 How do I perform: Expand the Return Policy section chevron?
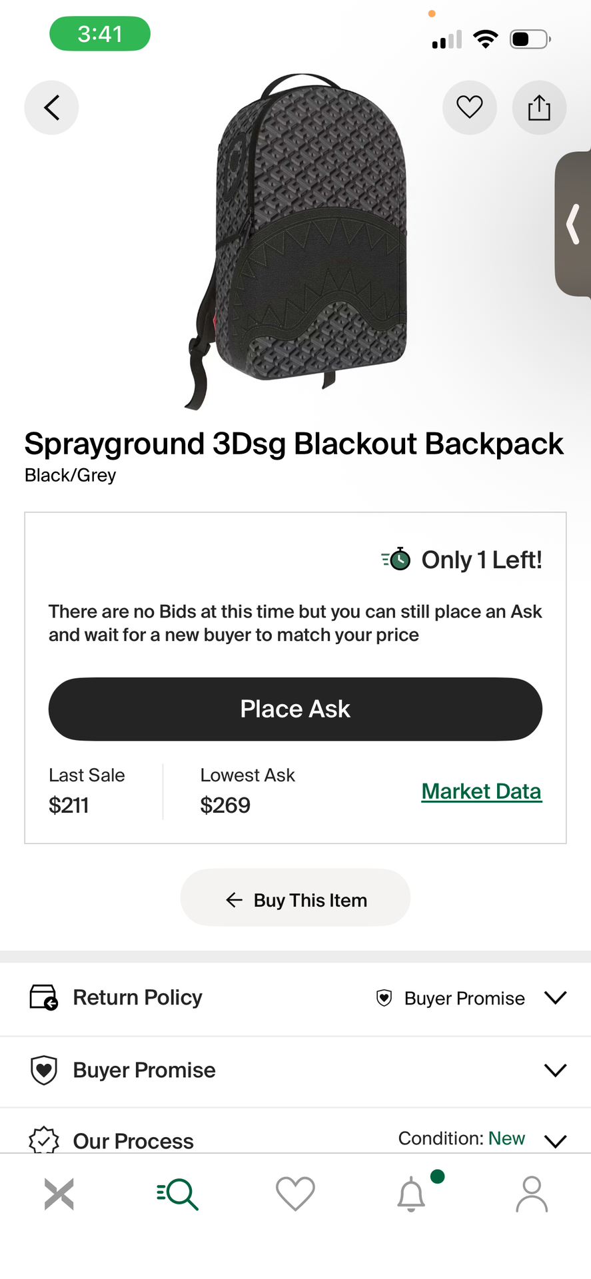click(555, 997)
